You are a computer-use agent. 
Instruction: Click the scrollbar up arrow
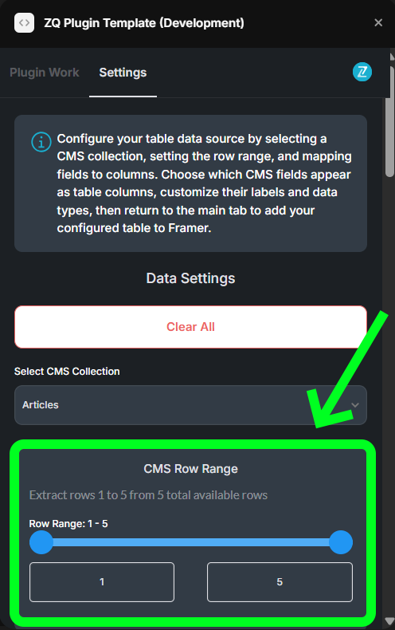point(392,57)
